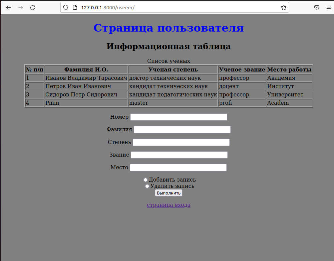Click the protections shield icon near menu

[316, 7]
